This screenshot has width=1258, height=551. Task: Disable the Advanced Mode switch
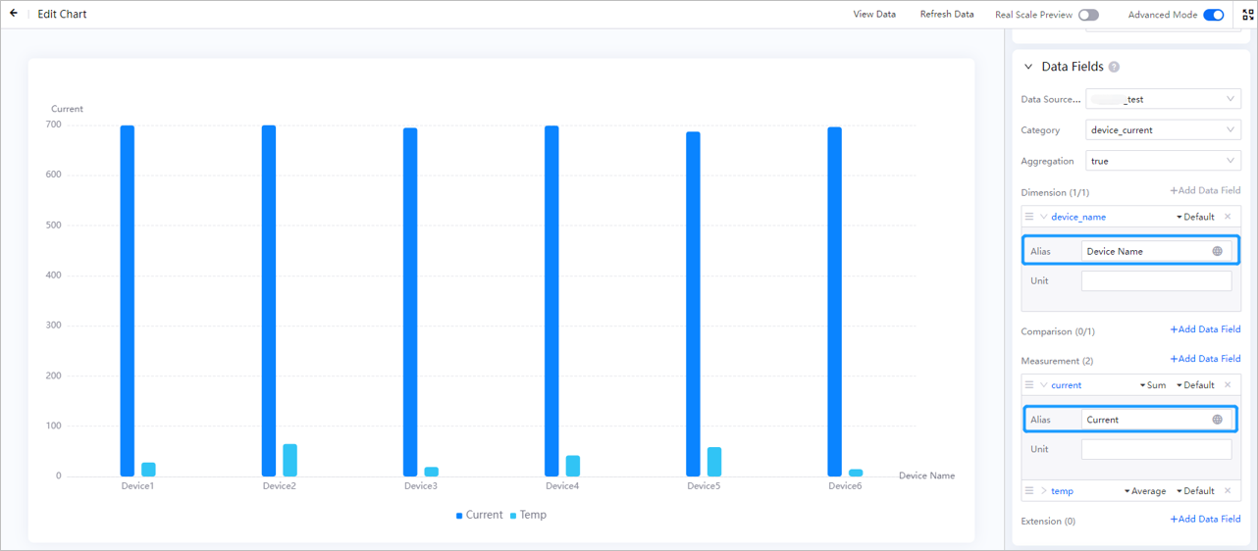coord(1213,15)
